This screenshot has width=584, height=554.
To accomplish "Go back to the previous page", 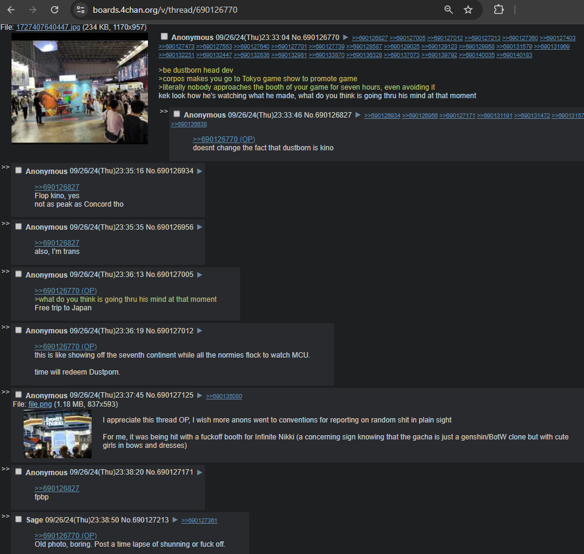I will coord(11,10).
